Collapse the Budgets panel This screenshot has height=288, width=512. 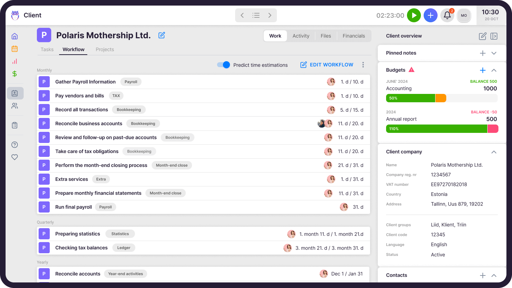pyautogui.click(x=494, y=70)
